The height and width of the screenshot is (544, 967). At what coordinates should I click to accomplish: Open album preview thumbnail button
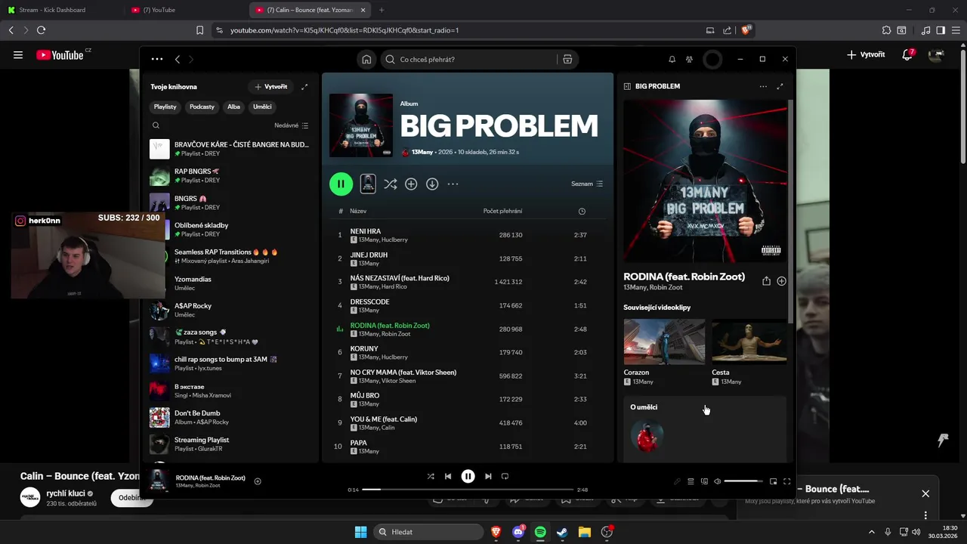[368, 184]
